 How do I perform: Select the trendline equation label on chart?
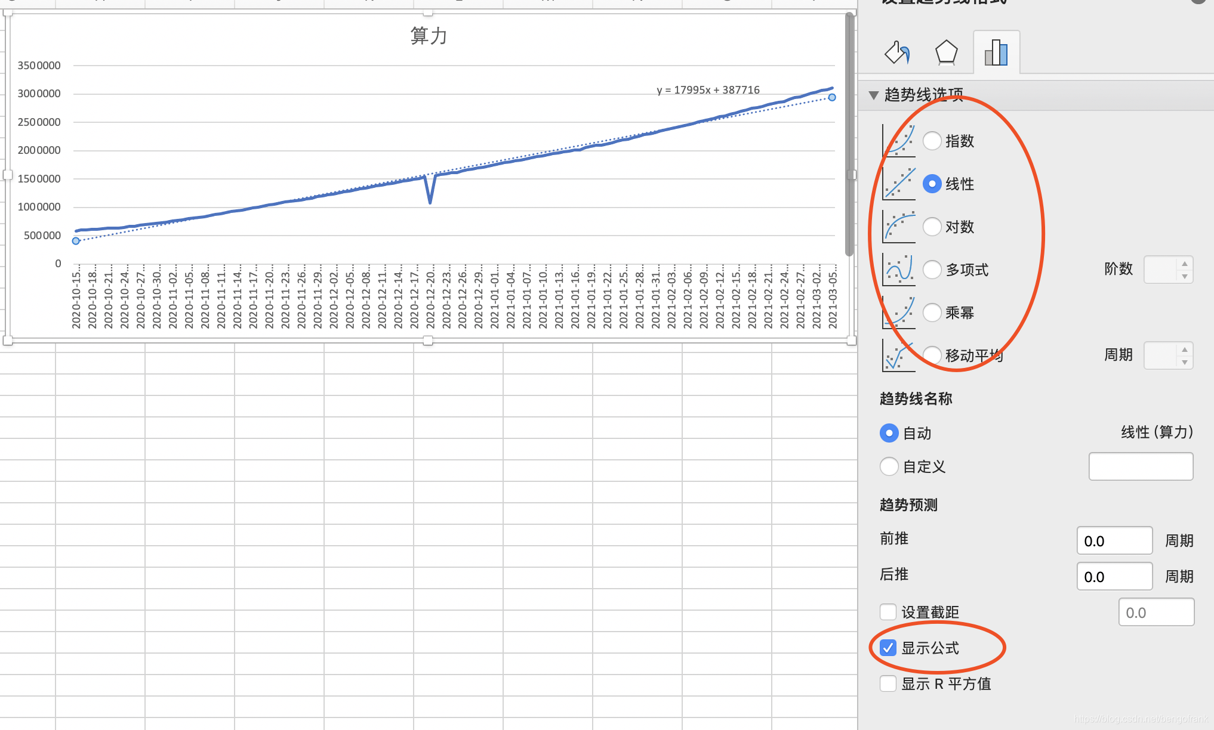708,90
